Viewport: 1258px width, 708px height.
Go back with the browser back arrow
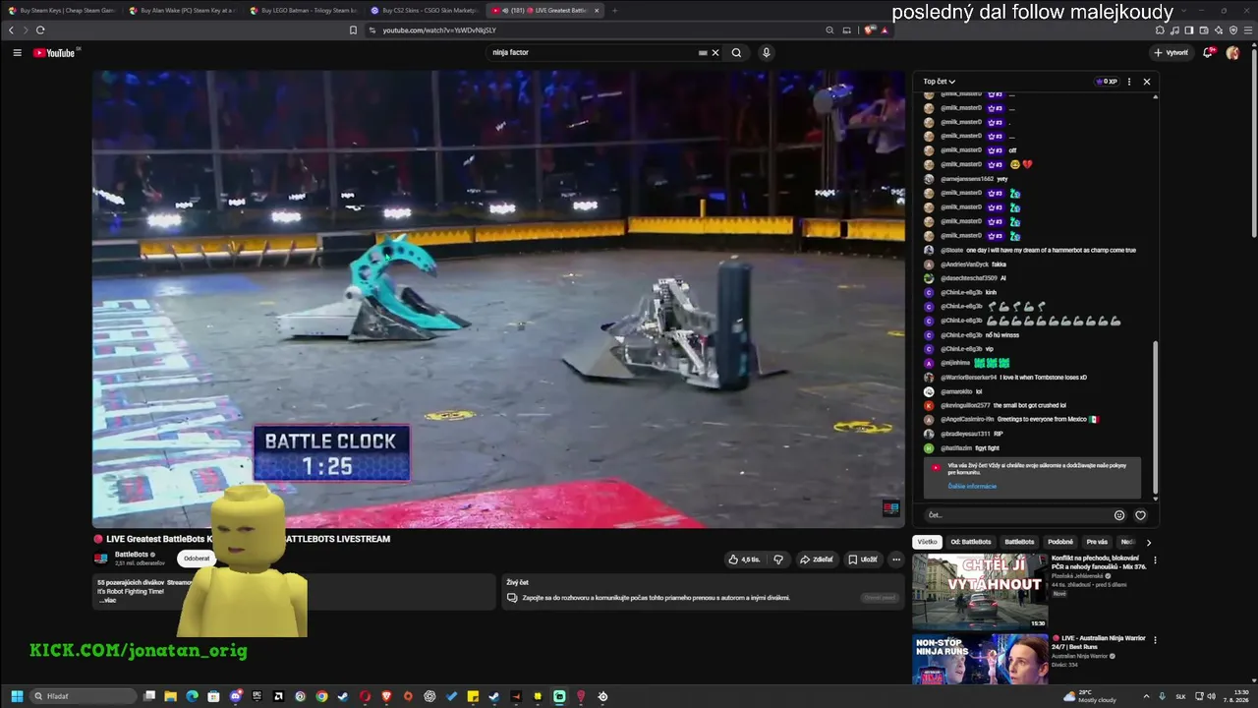point(12,30)
